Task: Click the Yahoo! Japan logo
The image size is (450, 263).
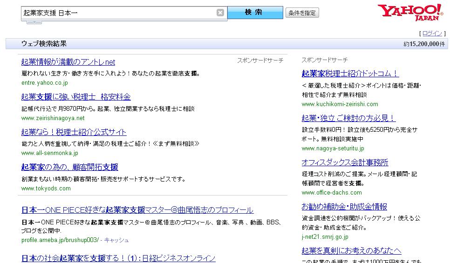Action: coord(410,12)
